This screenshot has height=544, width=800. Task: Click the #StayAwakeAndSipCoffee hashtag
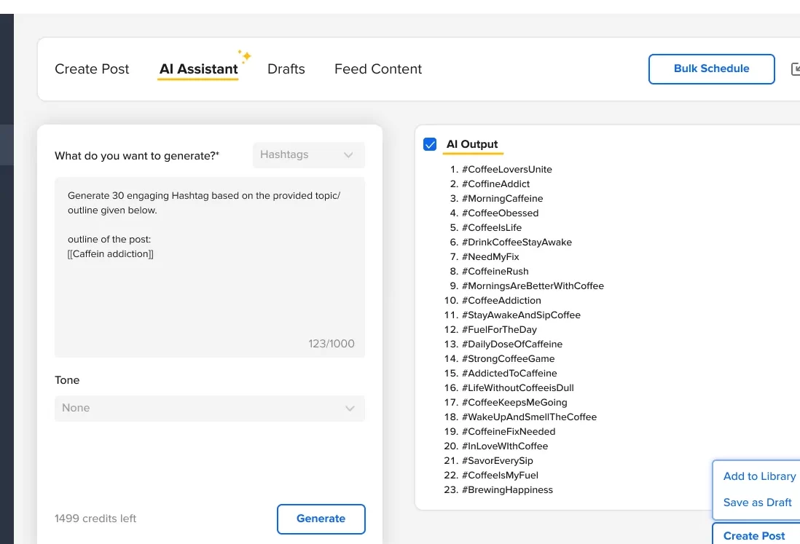(x=521, y=315)
